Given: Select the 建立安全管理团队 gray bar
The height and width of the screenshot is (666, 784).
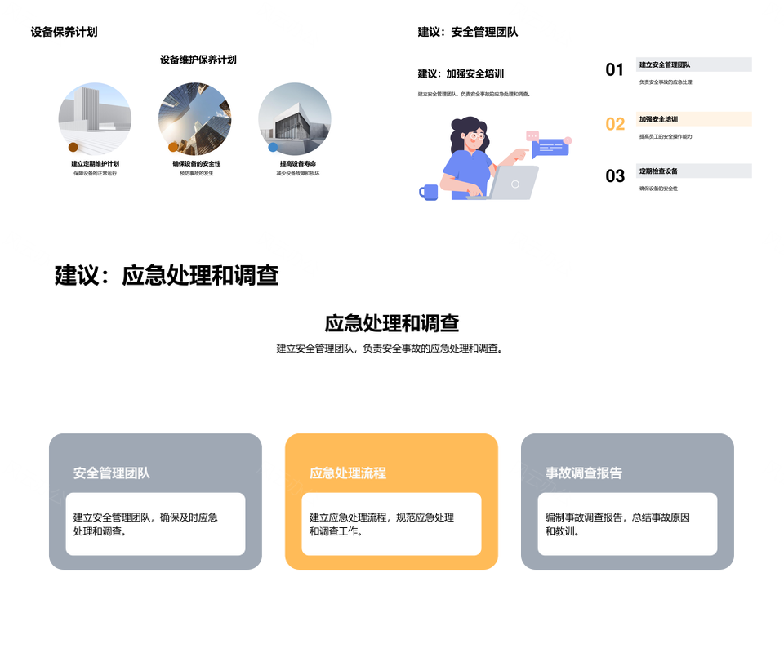Looking at the screenshot, I should pos(693,64).
